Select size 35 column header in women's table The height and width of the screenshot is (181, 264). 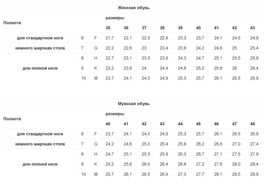point(108,28)
